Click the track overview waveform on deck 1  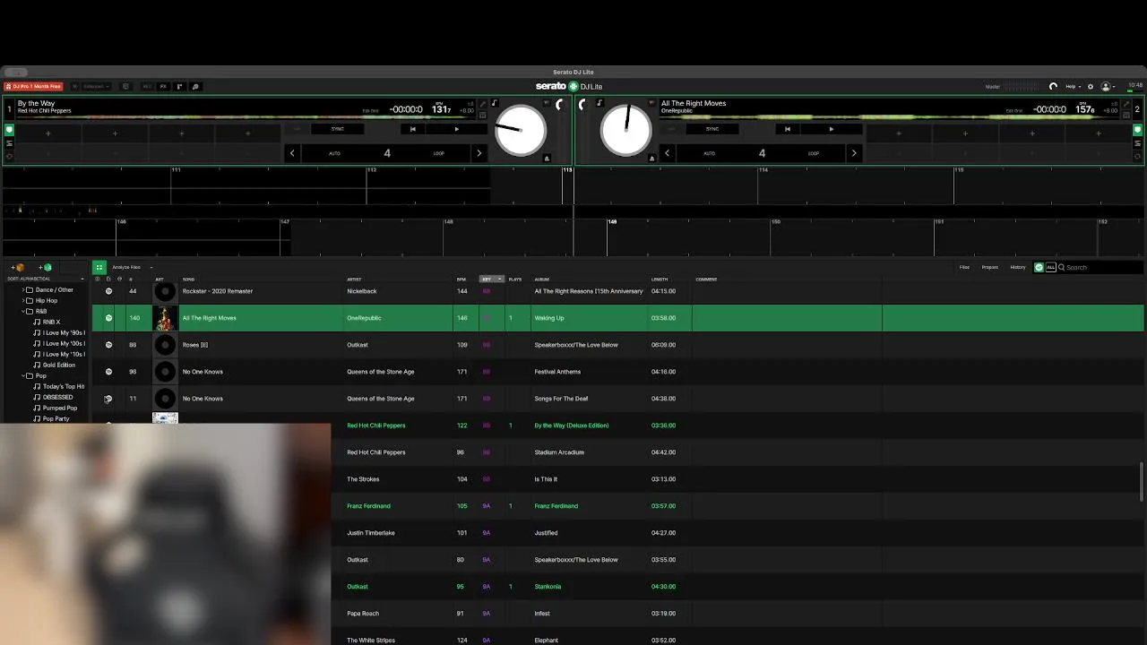[246, 116]
